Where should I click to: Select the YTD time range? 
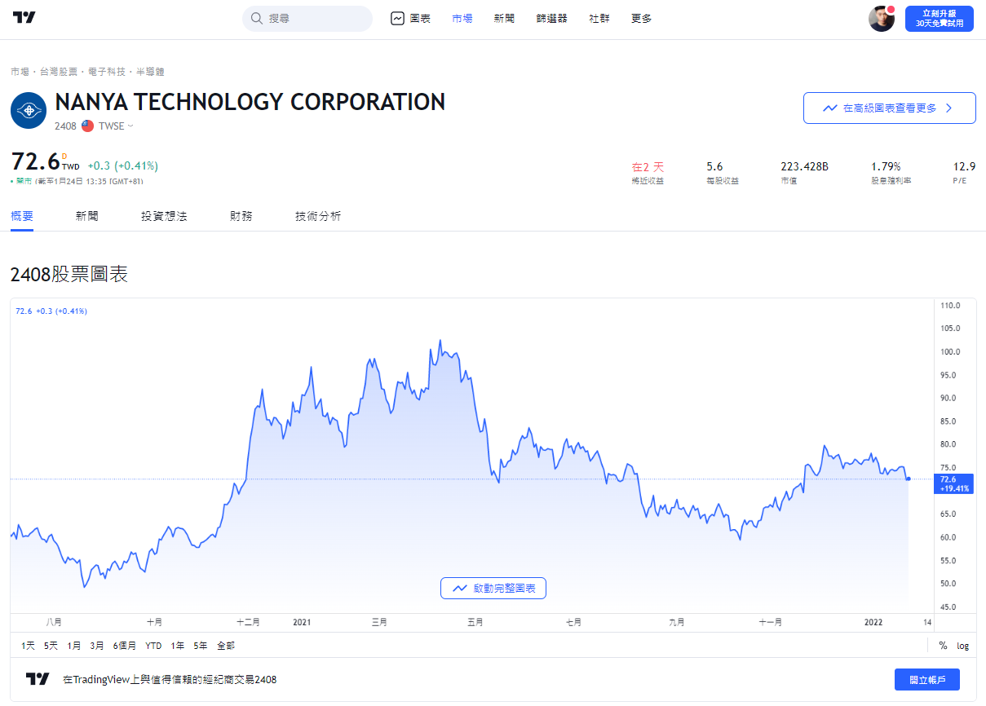pos(153,646)
